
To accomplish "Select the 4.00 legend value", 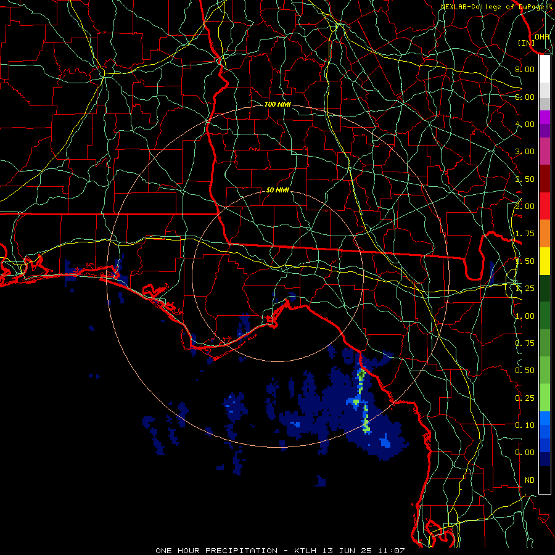I will (525, 124).
